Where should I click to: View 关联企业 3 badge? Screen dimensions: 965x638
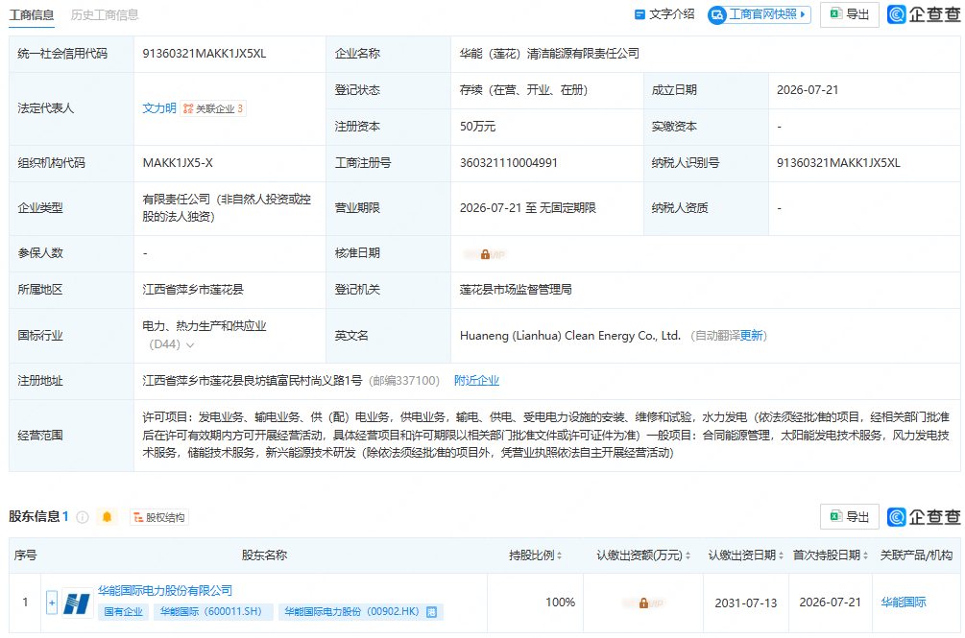click(213, 108)
